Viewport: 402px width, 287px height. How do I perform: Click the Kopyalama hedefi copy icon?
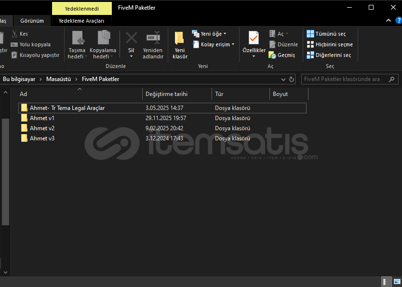click(103, 39)
